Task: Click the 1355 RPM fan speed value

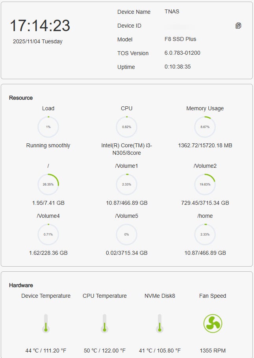Action: pos(213,351)
